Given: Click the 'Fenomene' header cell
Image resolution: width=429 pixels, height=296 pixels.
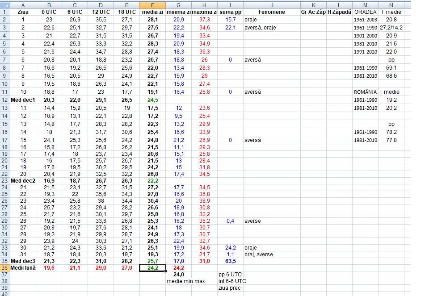Looking at the screenshot, I should click(x=272, y=12).
